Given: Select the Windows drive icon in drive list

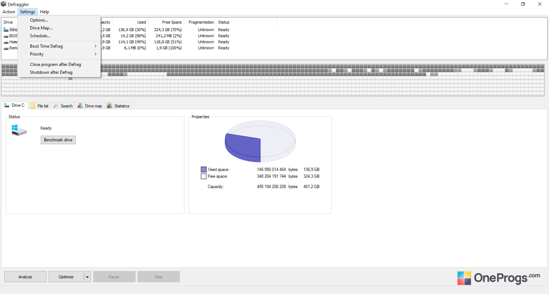Looking at the screenshot, I should [x=6, y=29].
